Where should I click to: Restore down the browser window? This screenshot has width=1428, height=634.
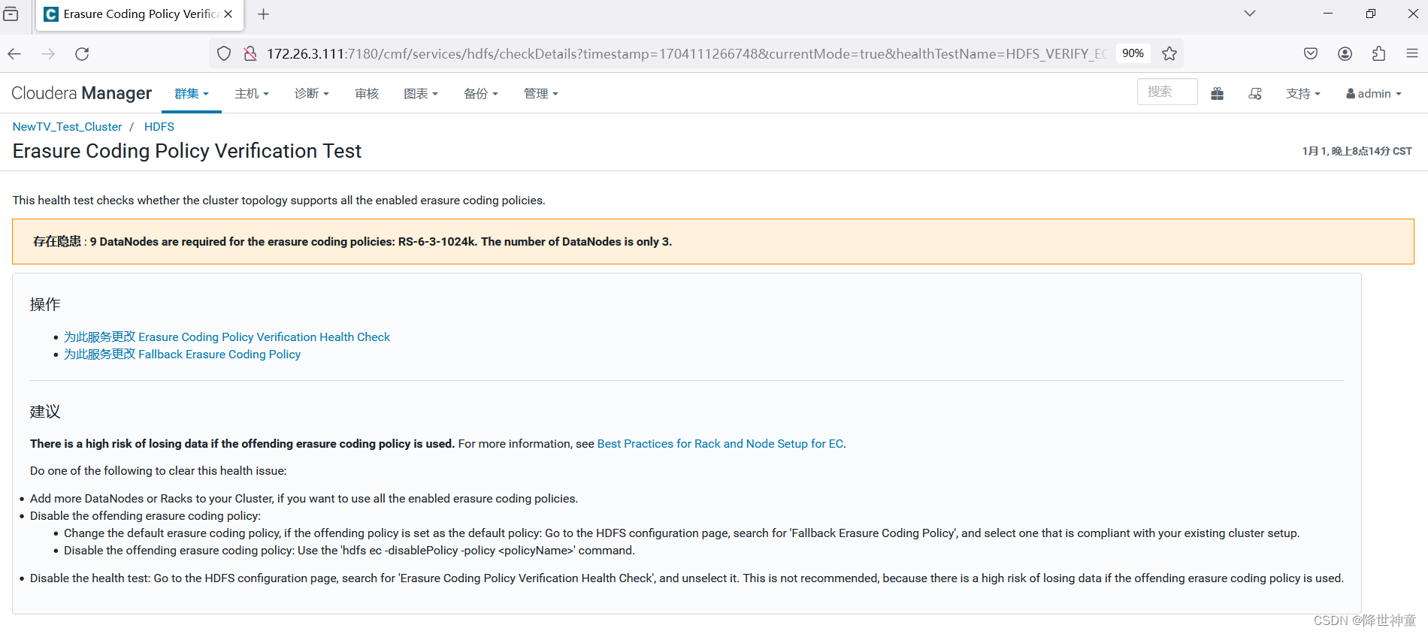coord(1371,14)
